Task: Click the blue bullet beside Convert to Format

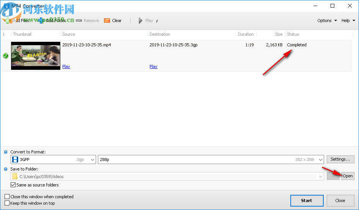Action: coord(6,152)
